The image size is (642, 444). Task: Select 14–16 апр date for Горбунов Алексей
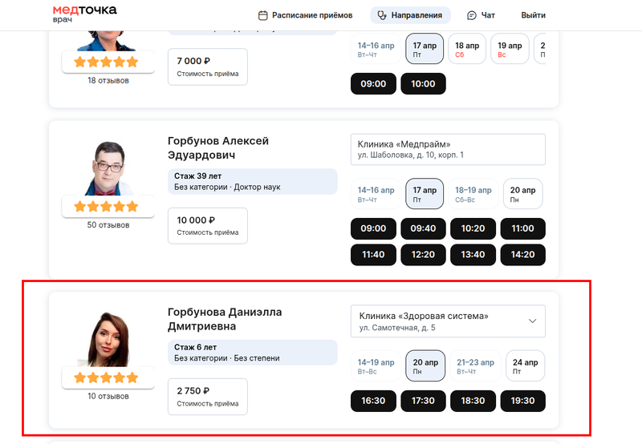click(x=376, y=194)
